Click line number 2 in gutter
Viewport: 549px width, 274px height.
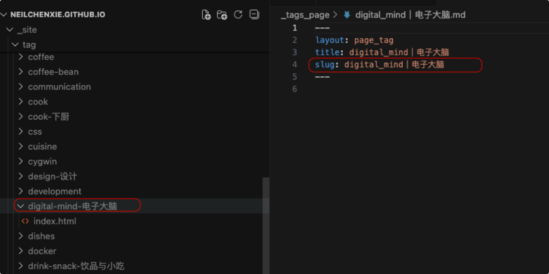pyautogui.click(x=295, y=40)
